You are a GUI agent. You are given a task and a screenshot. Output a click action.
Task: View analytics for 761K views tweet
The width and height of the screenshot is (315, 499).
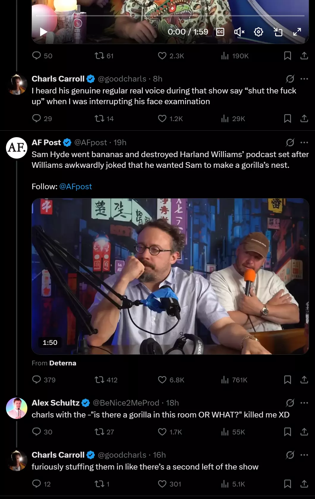[x=234, y=380]
